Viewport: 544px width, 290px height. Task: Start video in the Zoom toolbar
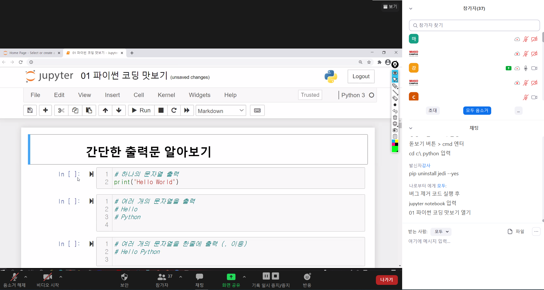pos(48,279)
